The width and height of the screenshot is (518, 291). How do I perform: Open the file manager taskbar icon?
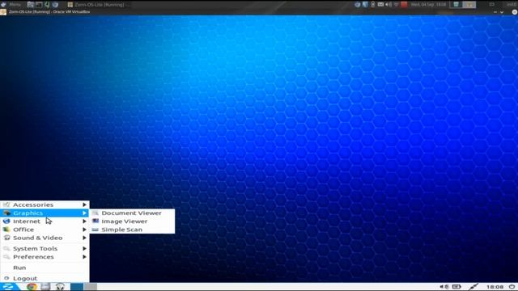coord(45,287)
